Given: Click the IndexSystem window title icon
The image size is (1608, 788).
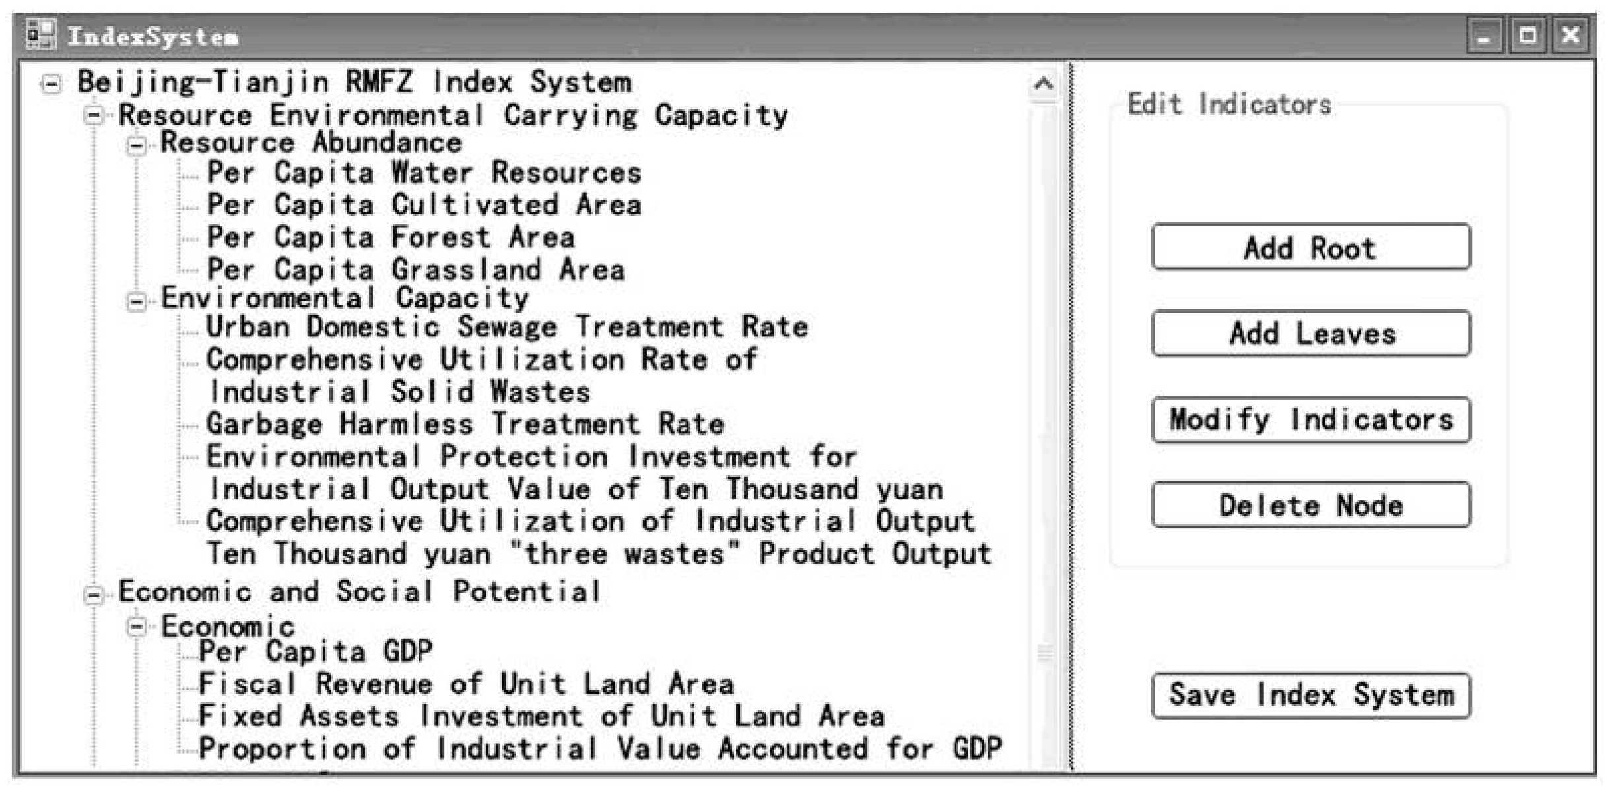Looking at the screenshot, I should [41, 34].
